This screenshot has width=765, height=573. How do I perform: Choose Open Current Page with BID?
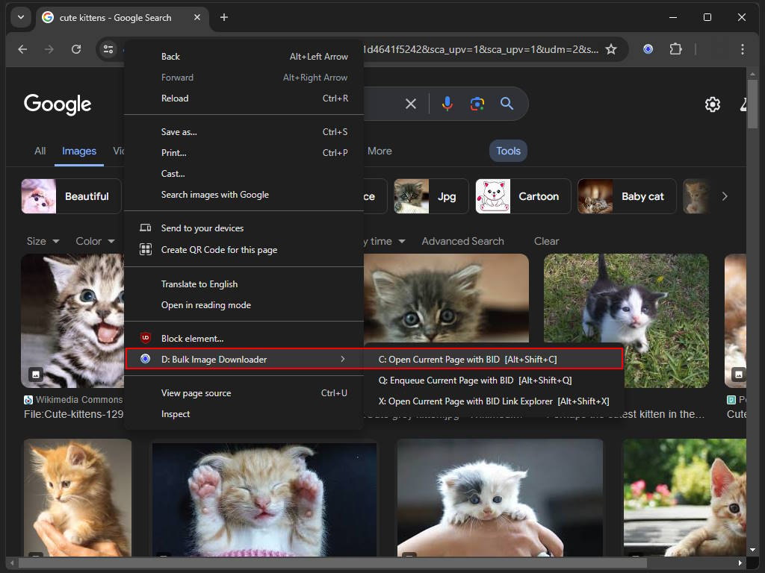pos(494,360)
